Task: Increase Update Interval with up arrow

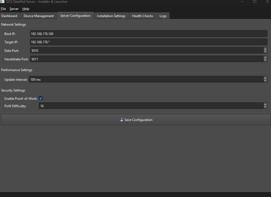Action: (x=265, y=78)
